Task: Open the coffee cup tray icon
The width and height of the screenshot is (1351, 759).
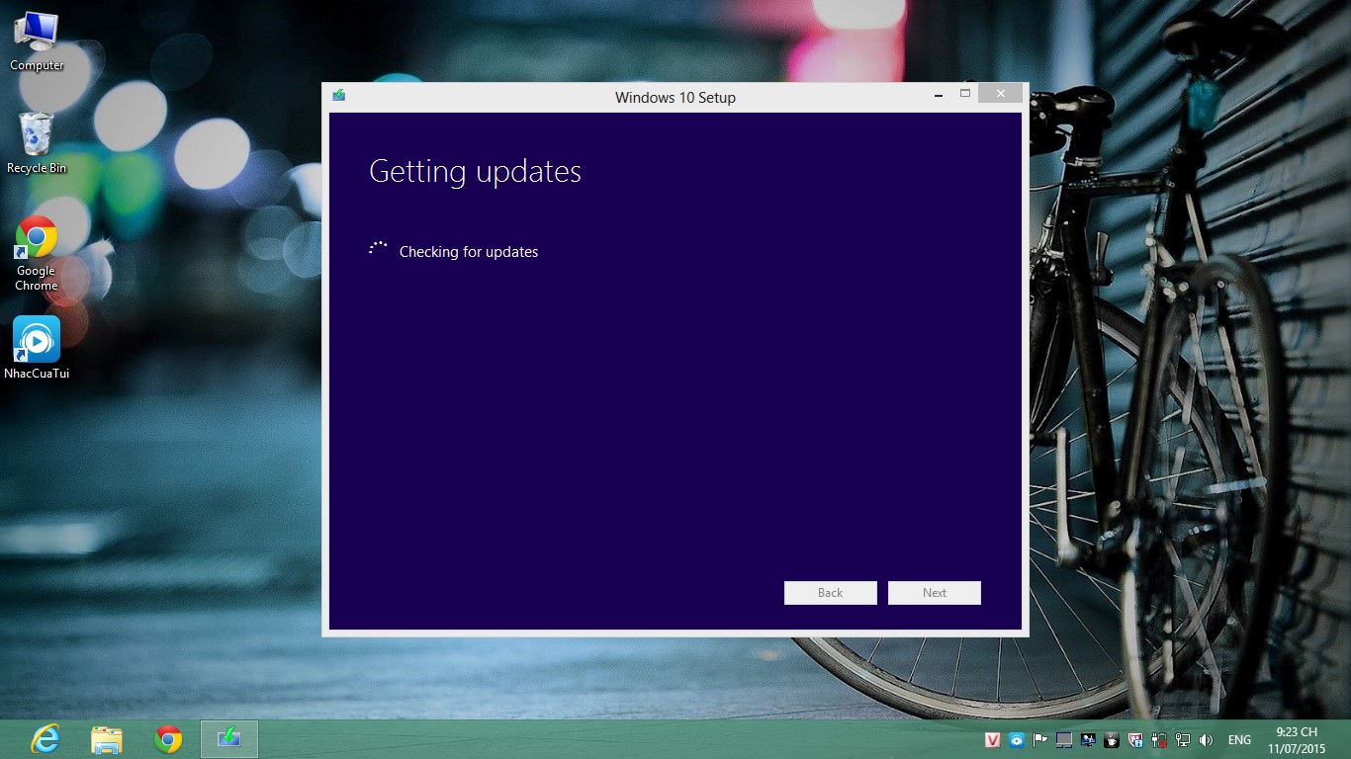Action: pyautogui.click(x=1112, y=739)
